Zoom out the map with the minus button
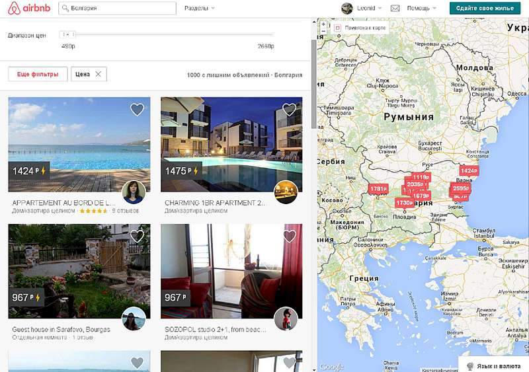This screenshot has width=529, height=372. click(x=323, y=31)
